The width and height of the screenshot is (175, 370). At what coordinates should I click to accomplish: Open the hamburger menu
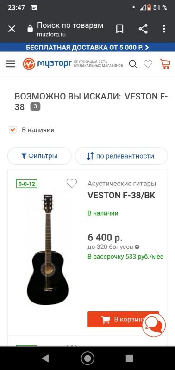tap(11, 64)
